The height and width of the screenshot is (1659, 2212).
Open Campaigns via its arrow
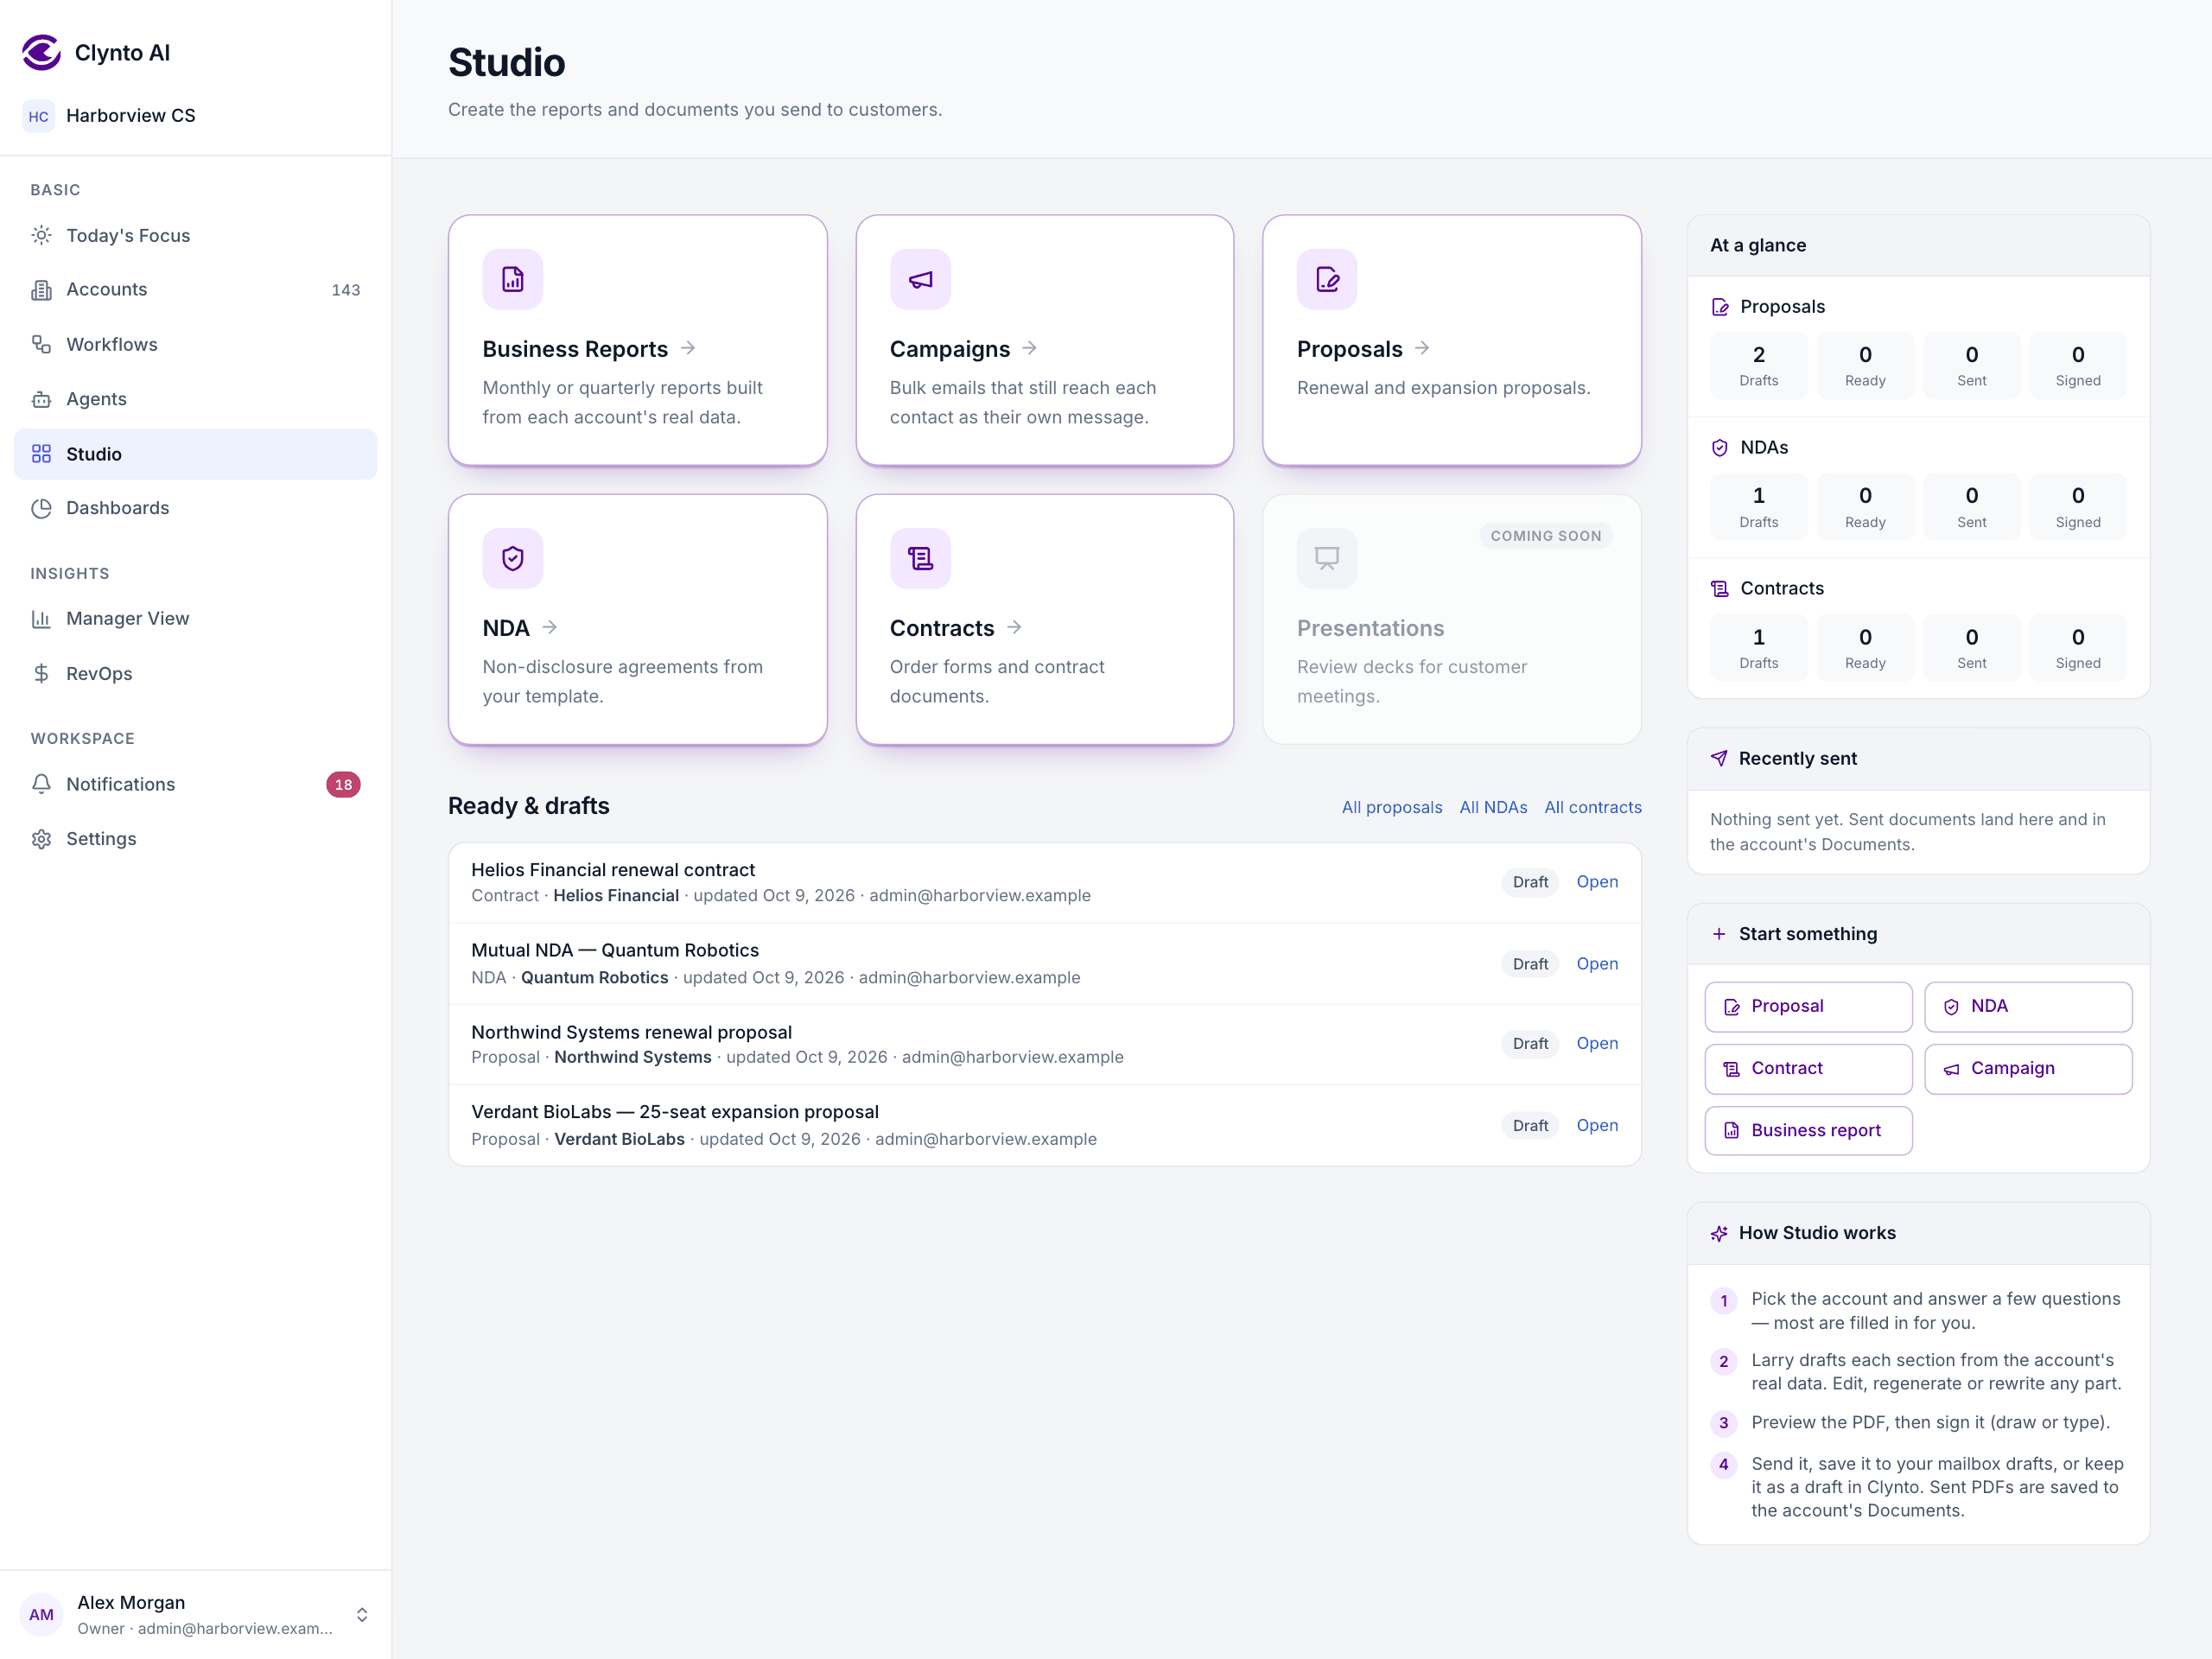[1030, 348]
